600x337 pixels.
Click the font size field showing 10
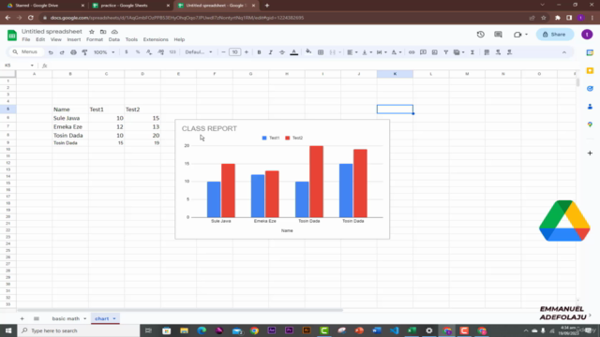[x=235, y=52]
